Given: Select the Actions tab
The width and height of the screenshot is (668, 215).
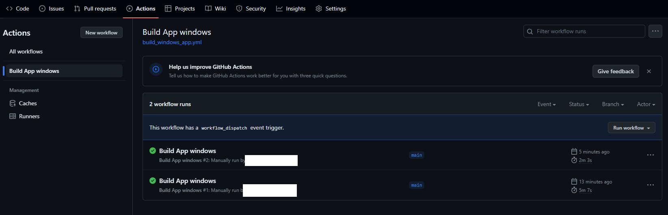Looking at the screenshot, I should 141,9.
